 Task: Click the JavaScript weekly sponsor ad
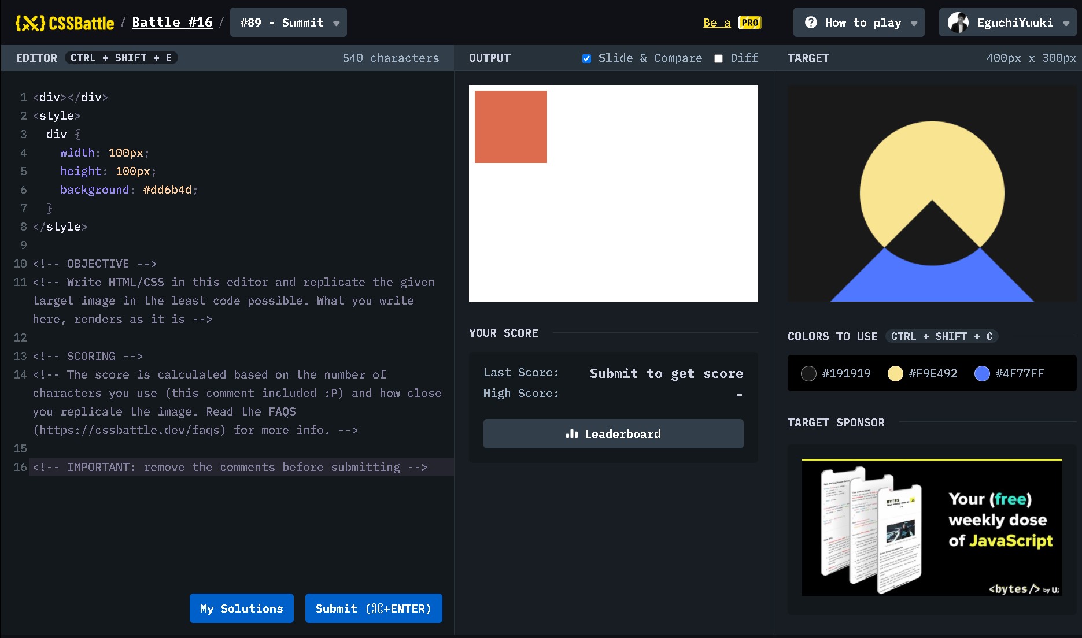tap(932, 527)
